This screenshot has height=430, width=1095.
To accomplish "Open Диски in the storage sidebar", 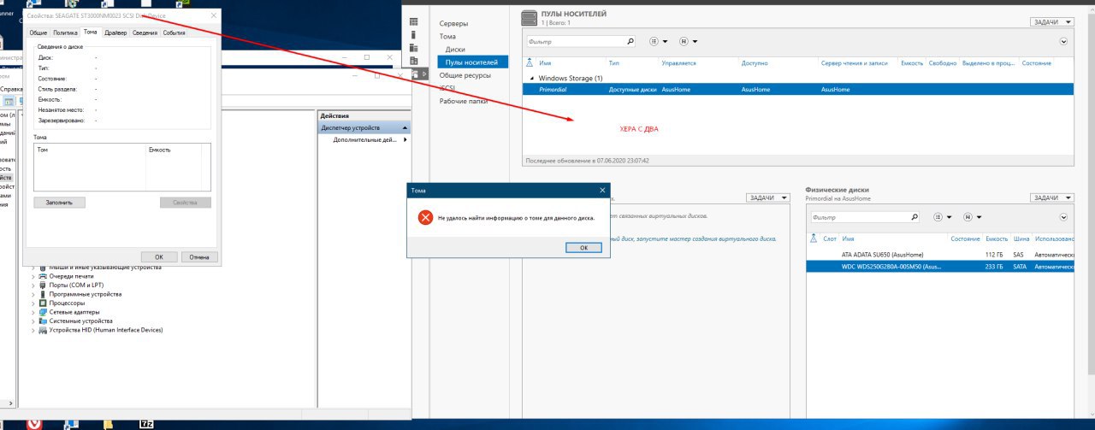I will coord(455,50).
